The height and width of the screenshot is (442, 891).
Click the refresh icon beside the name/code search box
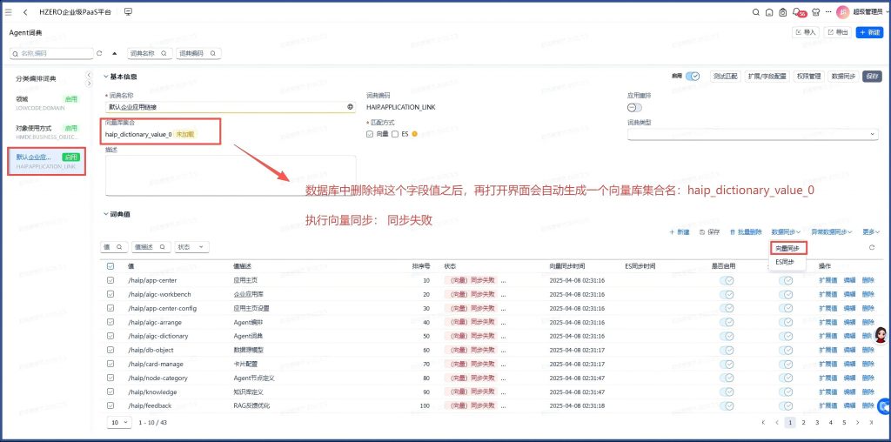pyautogui.click(x=99, y=53)
